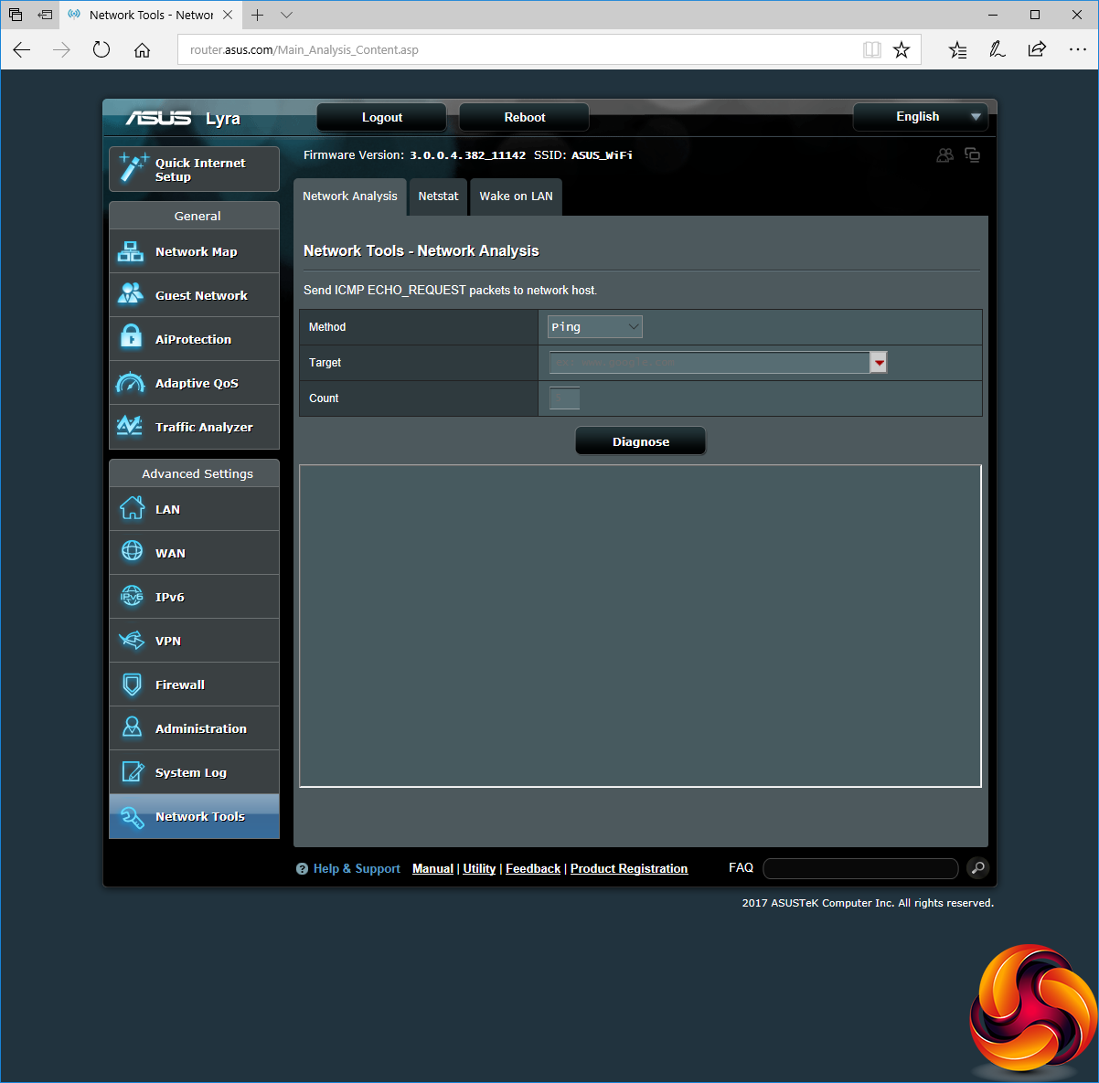1099x1083 pixels.
Task: Open Administration settings page
Action: tap(194, 728)
